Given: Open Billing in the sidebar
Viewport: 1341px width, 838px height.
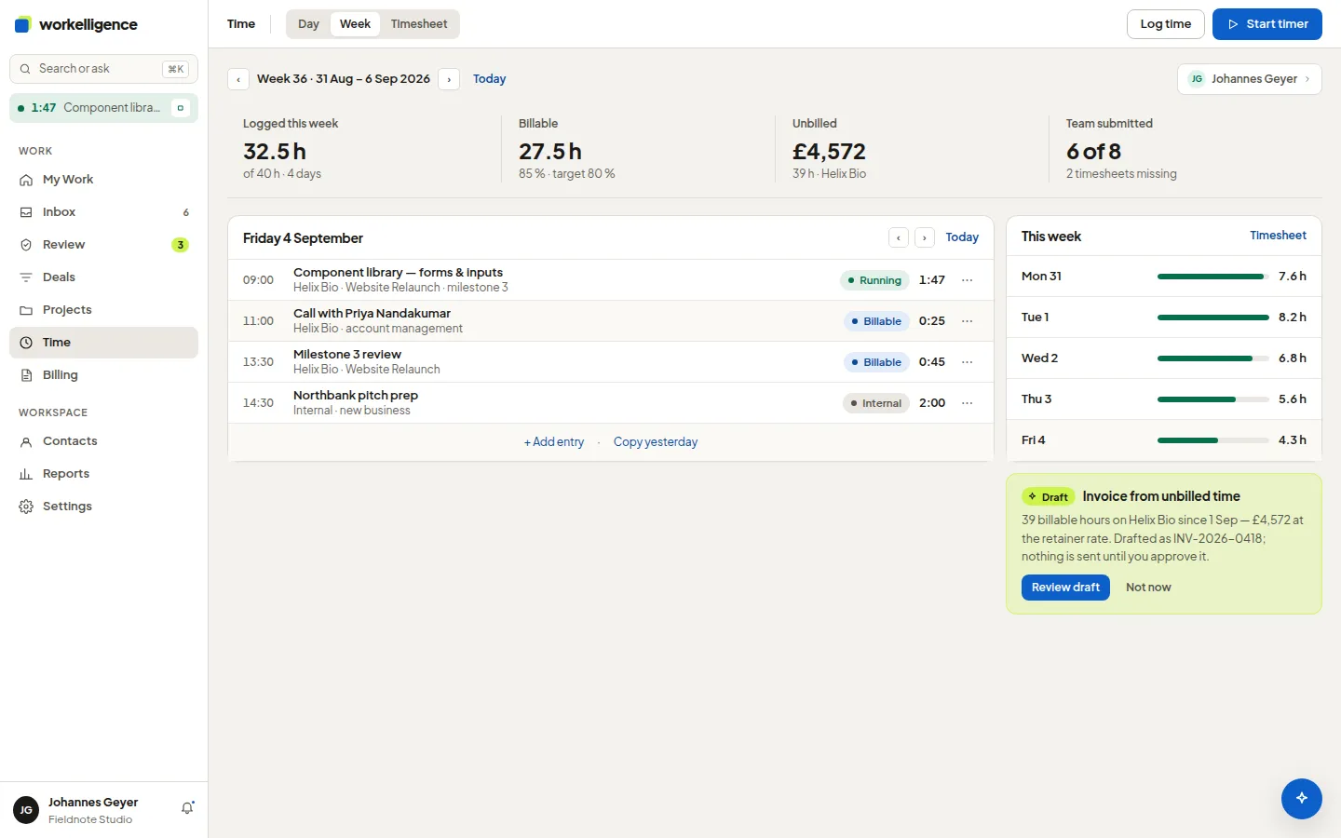Looking at the screenshot, I should click(x=103, y=375).
